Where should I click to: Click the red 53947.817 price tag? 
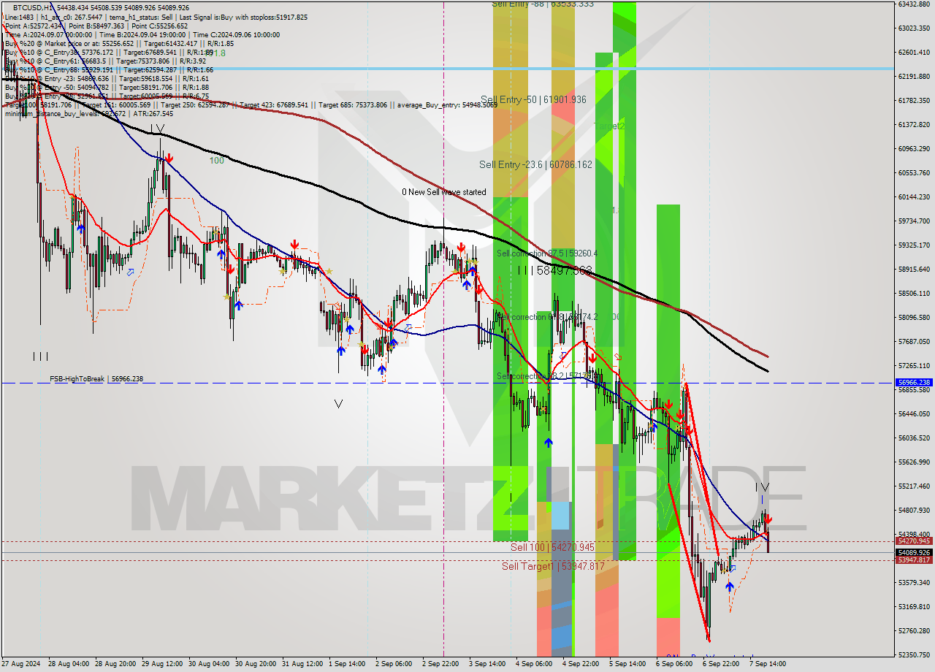pyautogui.click(x=914, y=560)
